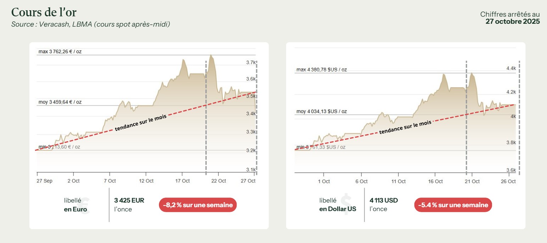Click the euro chart's trend line label
The image size is (547, 243).
140,123
